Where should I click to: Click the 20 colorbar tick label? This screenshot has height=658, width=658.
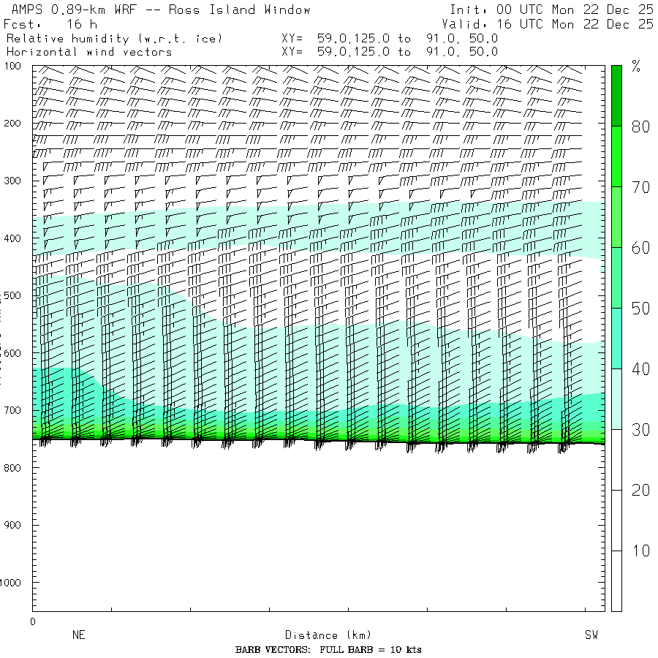[640, 490]
